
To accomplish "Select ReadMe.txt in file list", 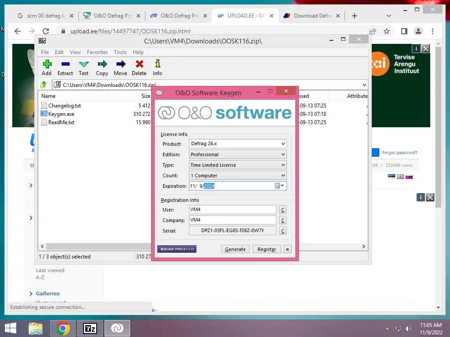I will pyautogui.click(x=62, y=122).
